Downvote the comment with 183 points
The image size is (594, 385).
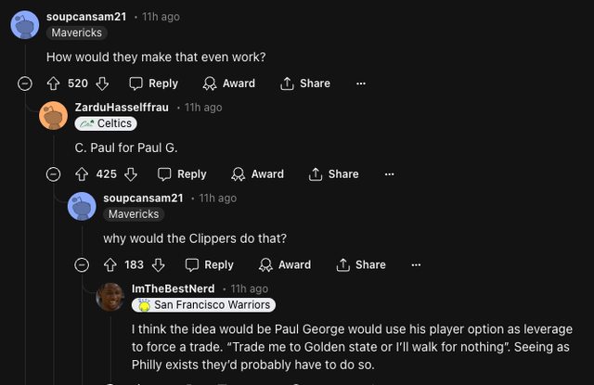158,264
